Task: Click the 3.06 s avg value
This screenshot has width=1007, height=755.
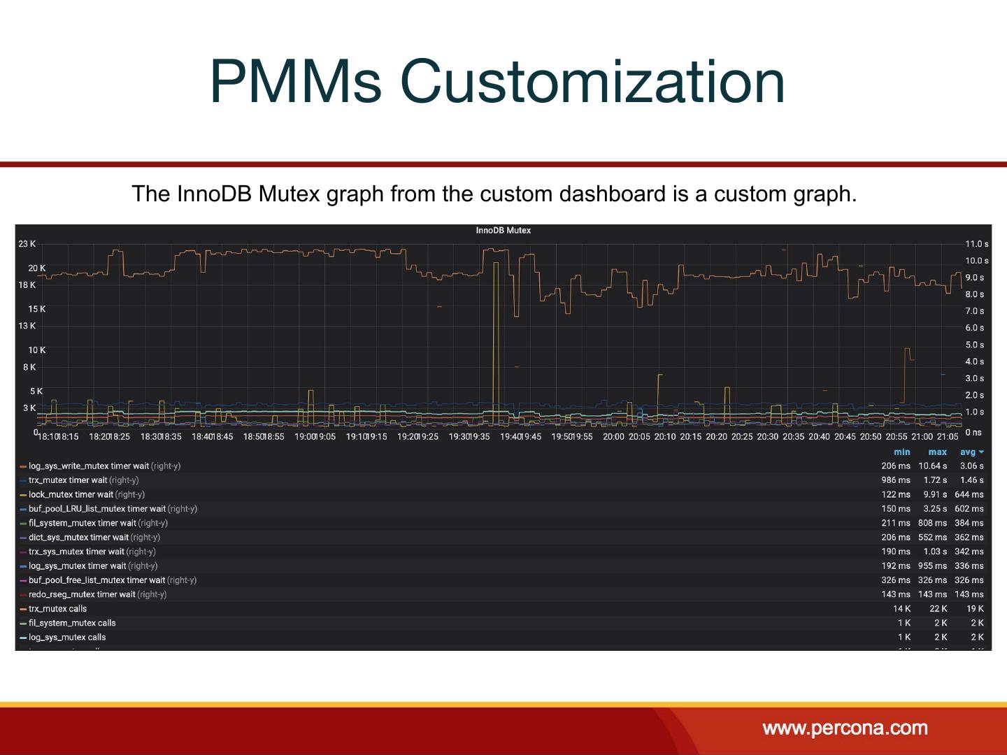Action: pyautogui.click(x=971, y=466)
